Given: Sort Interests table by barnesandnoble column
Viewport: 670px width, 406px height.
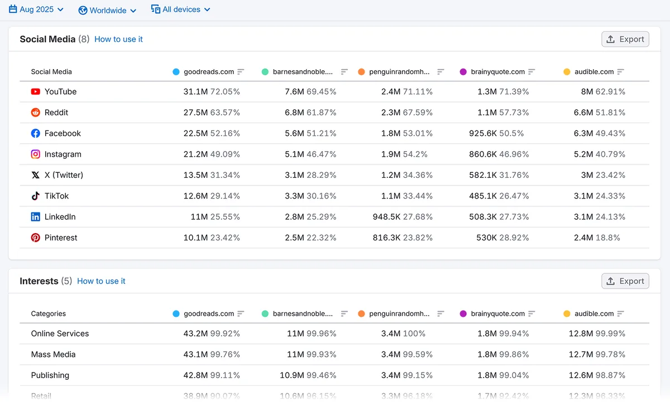Looking at the screenshot, I should click(344, 314).
